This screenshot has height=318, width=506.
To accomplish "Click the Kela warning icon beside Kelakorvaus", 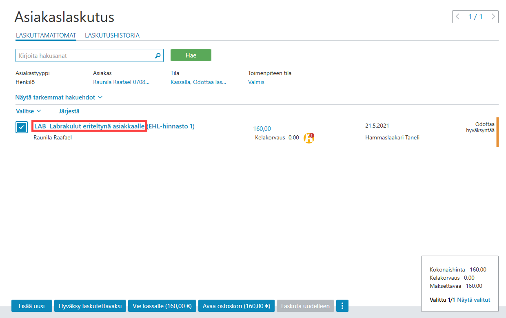I will 309,138.
